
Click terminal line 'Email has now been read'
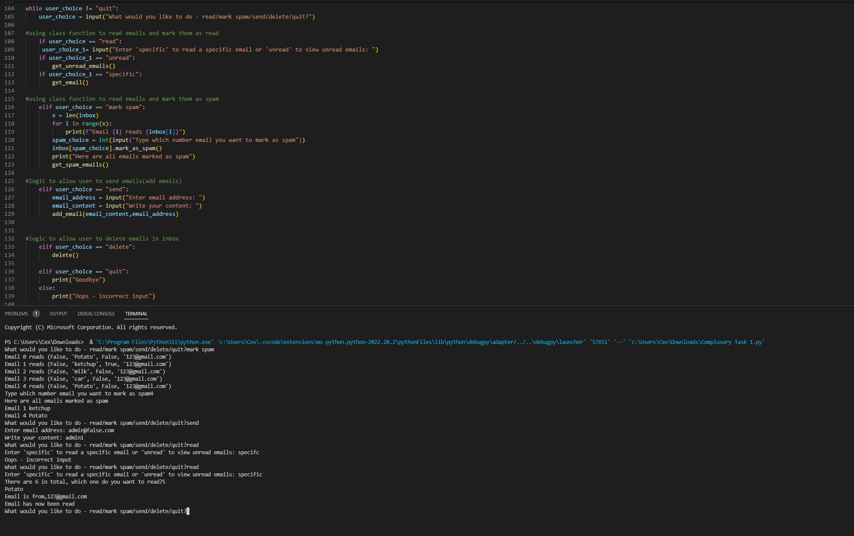(40, 504)
